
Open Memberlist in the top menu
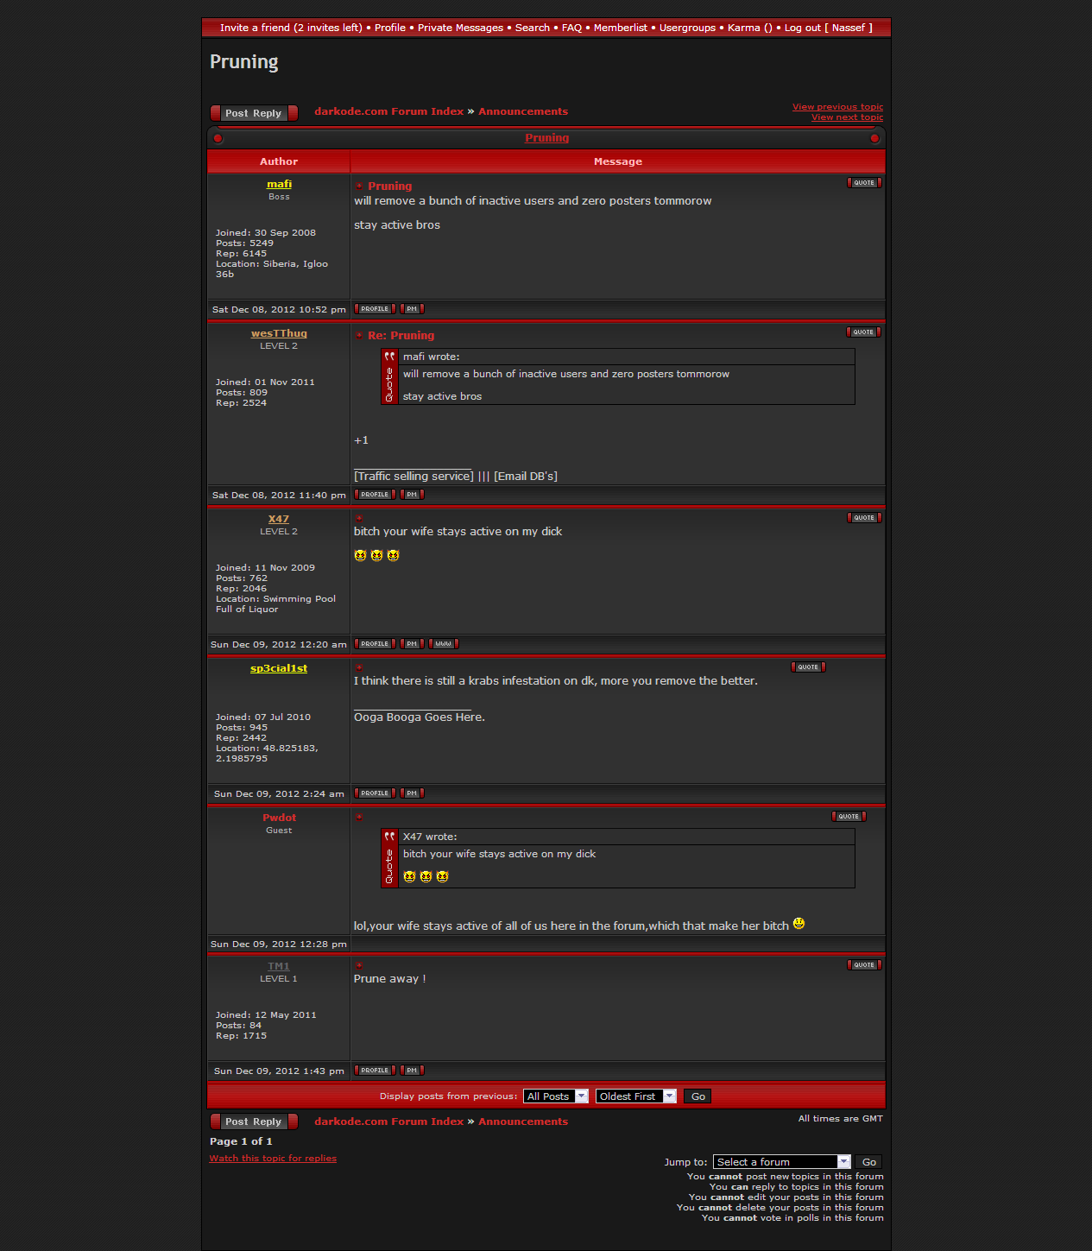(x=620, y=28)
